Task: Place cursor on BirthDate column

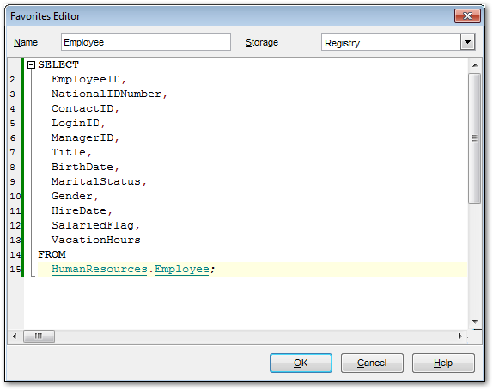Action: [82, 167]
